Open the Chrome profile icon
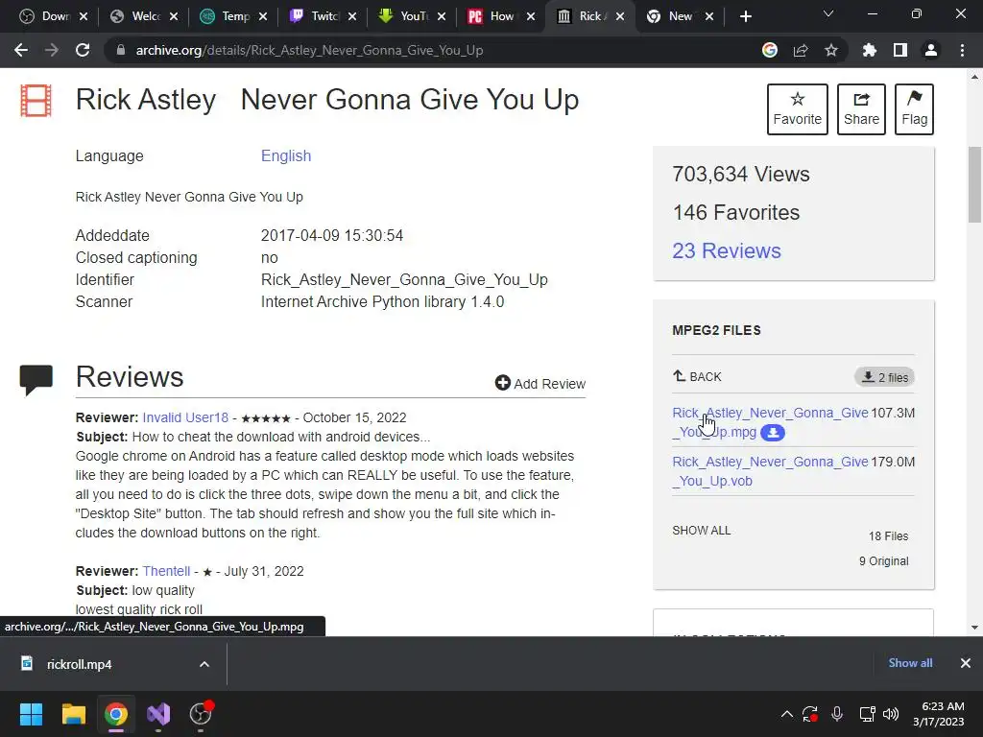Screen dimensions: 983x737 931,50
